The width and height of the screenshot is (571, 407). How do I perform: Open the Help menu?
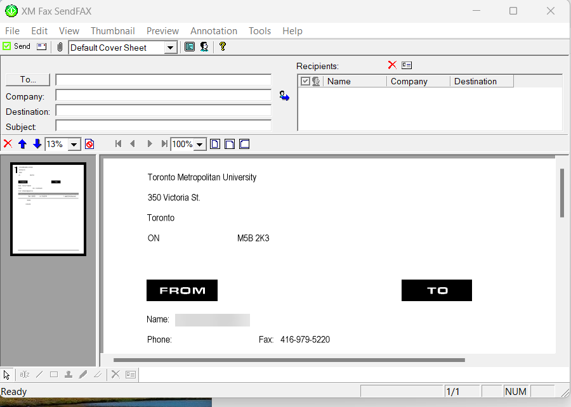pyautogui.click(x=292, y=31)
